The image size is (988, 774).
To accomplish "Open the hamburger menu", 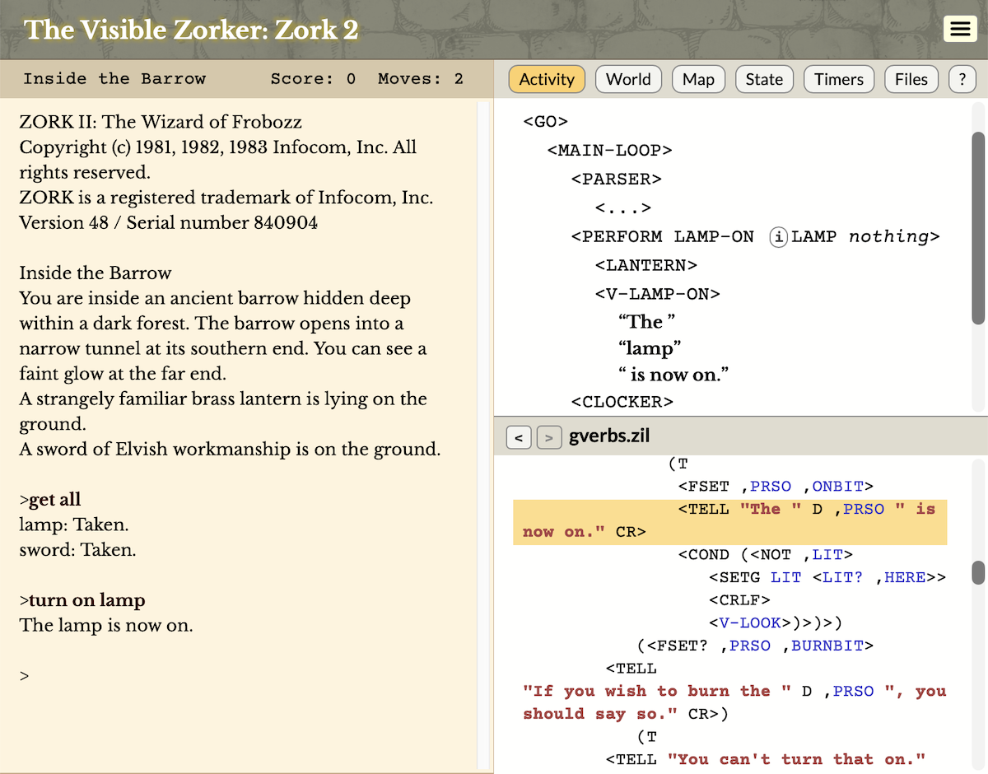I will pyautogui.click(x=959, y=29).
